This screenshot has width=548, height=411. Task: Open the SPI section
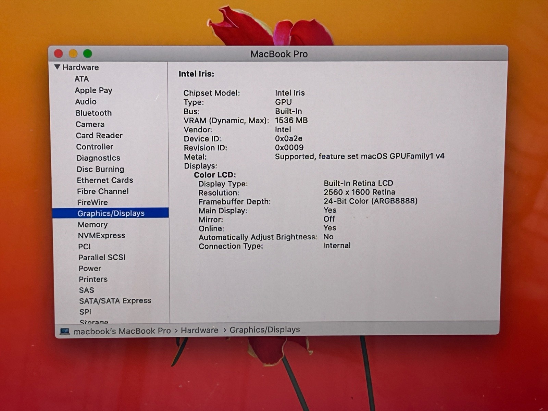pos(85,312)
